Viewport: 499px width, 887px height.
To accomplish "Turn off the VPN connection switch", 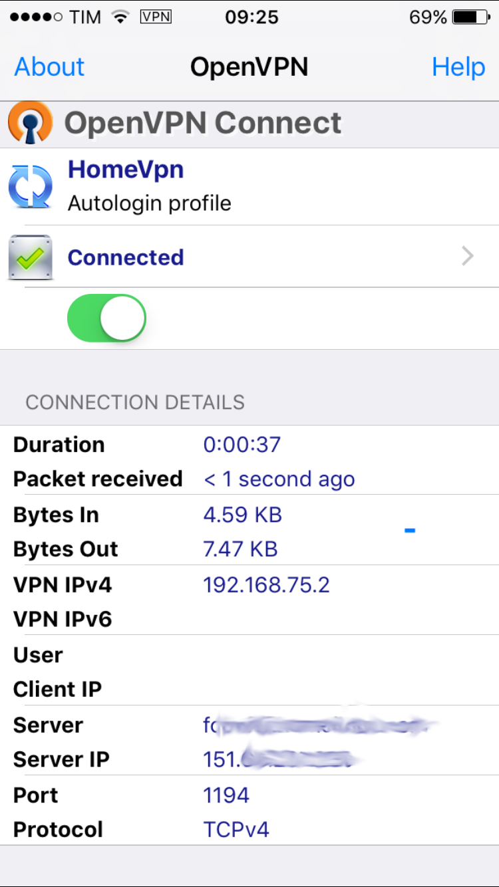I will [x=106, y=318].
